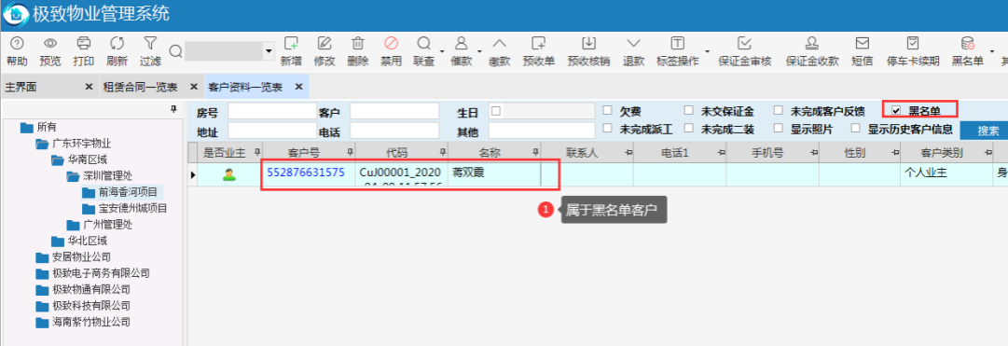Check 未完成客户反馈 checkbox
This screenshot has width=1008, height=346.
(x=779, y=111)
